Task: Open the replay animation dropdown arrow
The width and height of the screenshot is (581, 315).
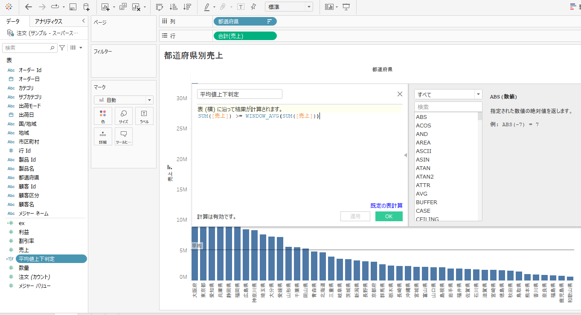Action: click(x=64, y=7)
